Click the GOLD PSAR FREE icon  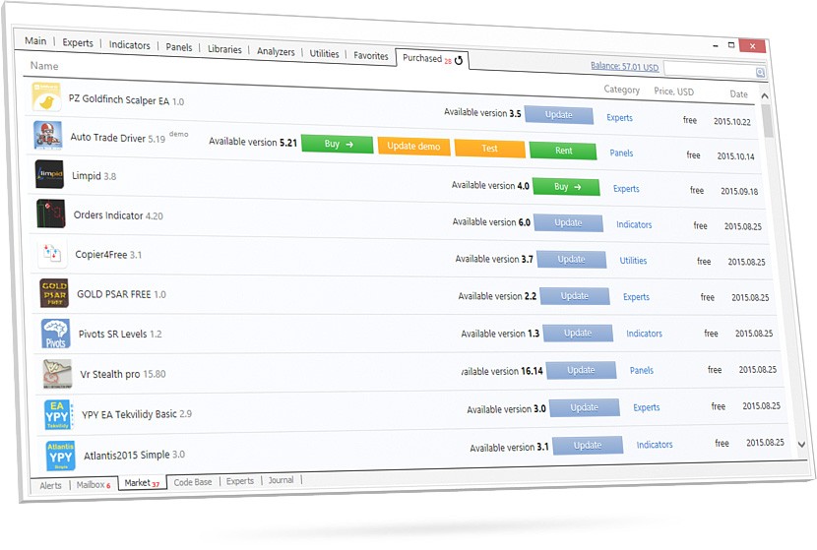click(54, 293)
